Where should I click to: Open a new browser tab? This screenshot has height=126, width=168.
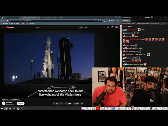click(61, 18)
